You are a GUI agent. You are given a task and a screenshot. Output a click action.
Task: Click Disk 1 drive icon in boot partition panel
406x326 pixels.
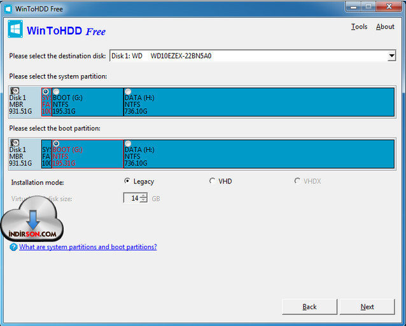click(15, 143)
